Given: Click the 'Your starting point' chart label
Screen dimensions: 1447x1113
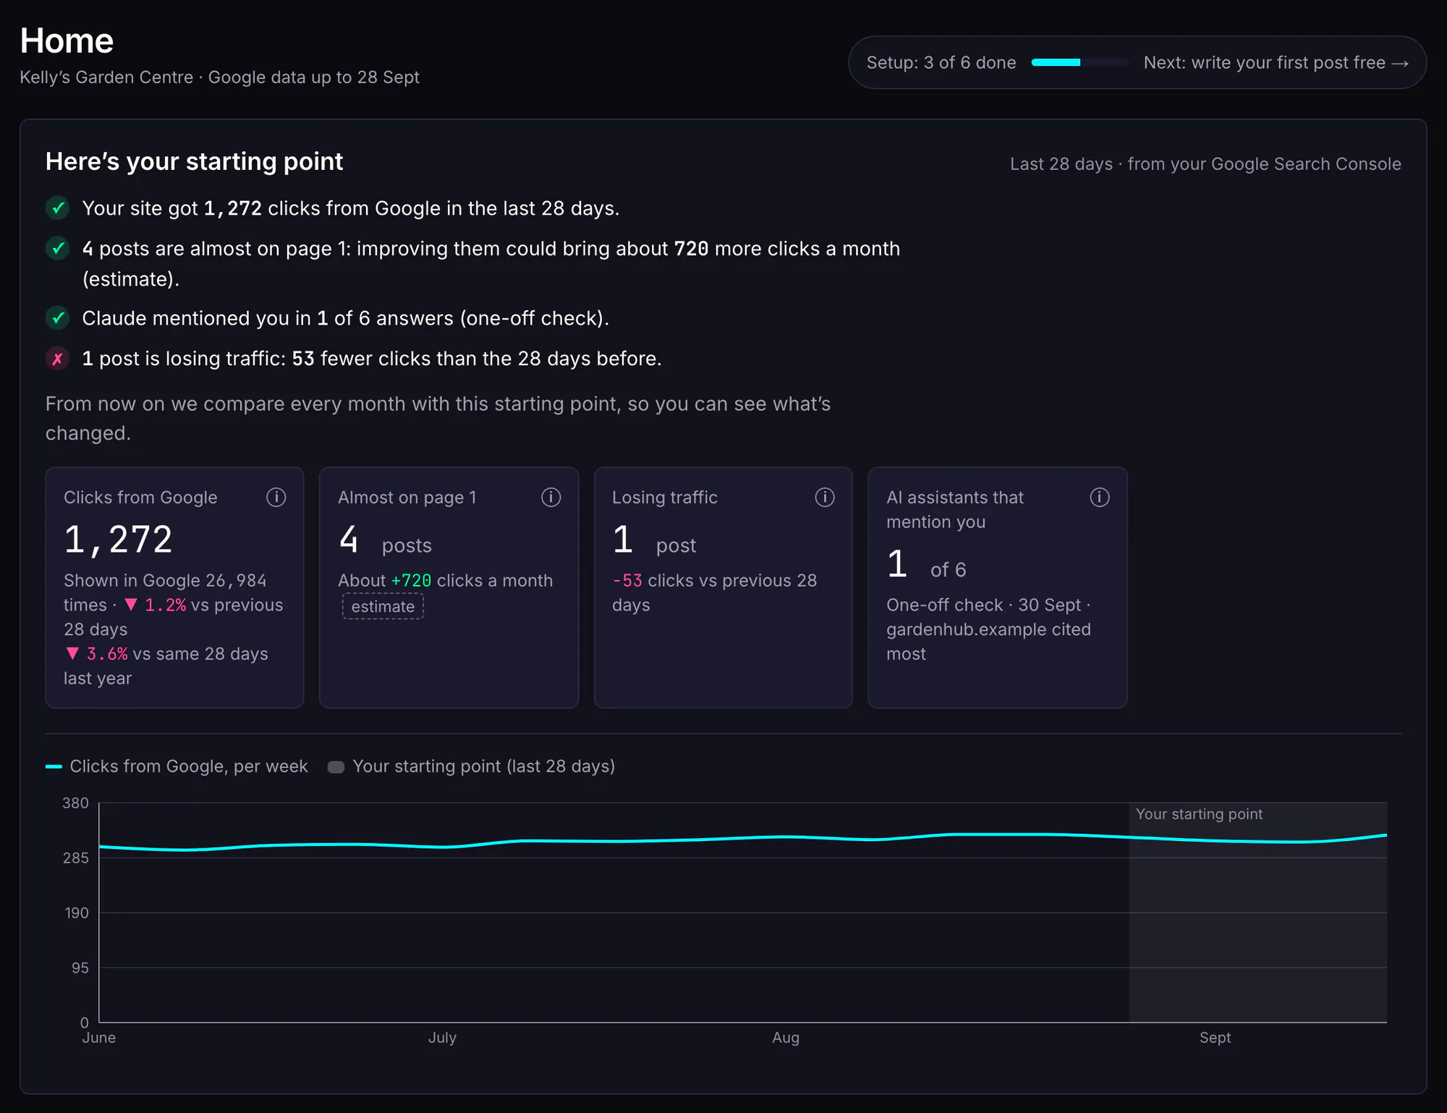Looking at the screenshot, I should 1199,814.
